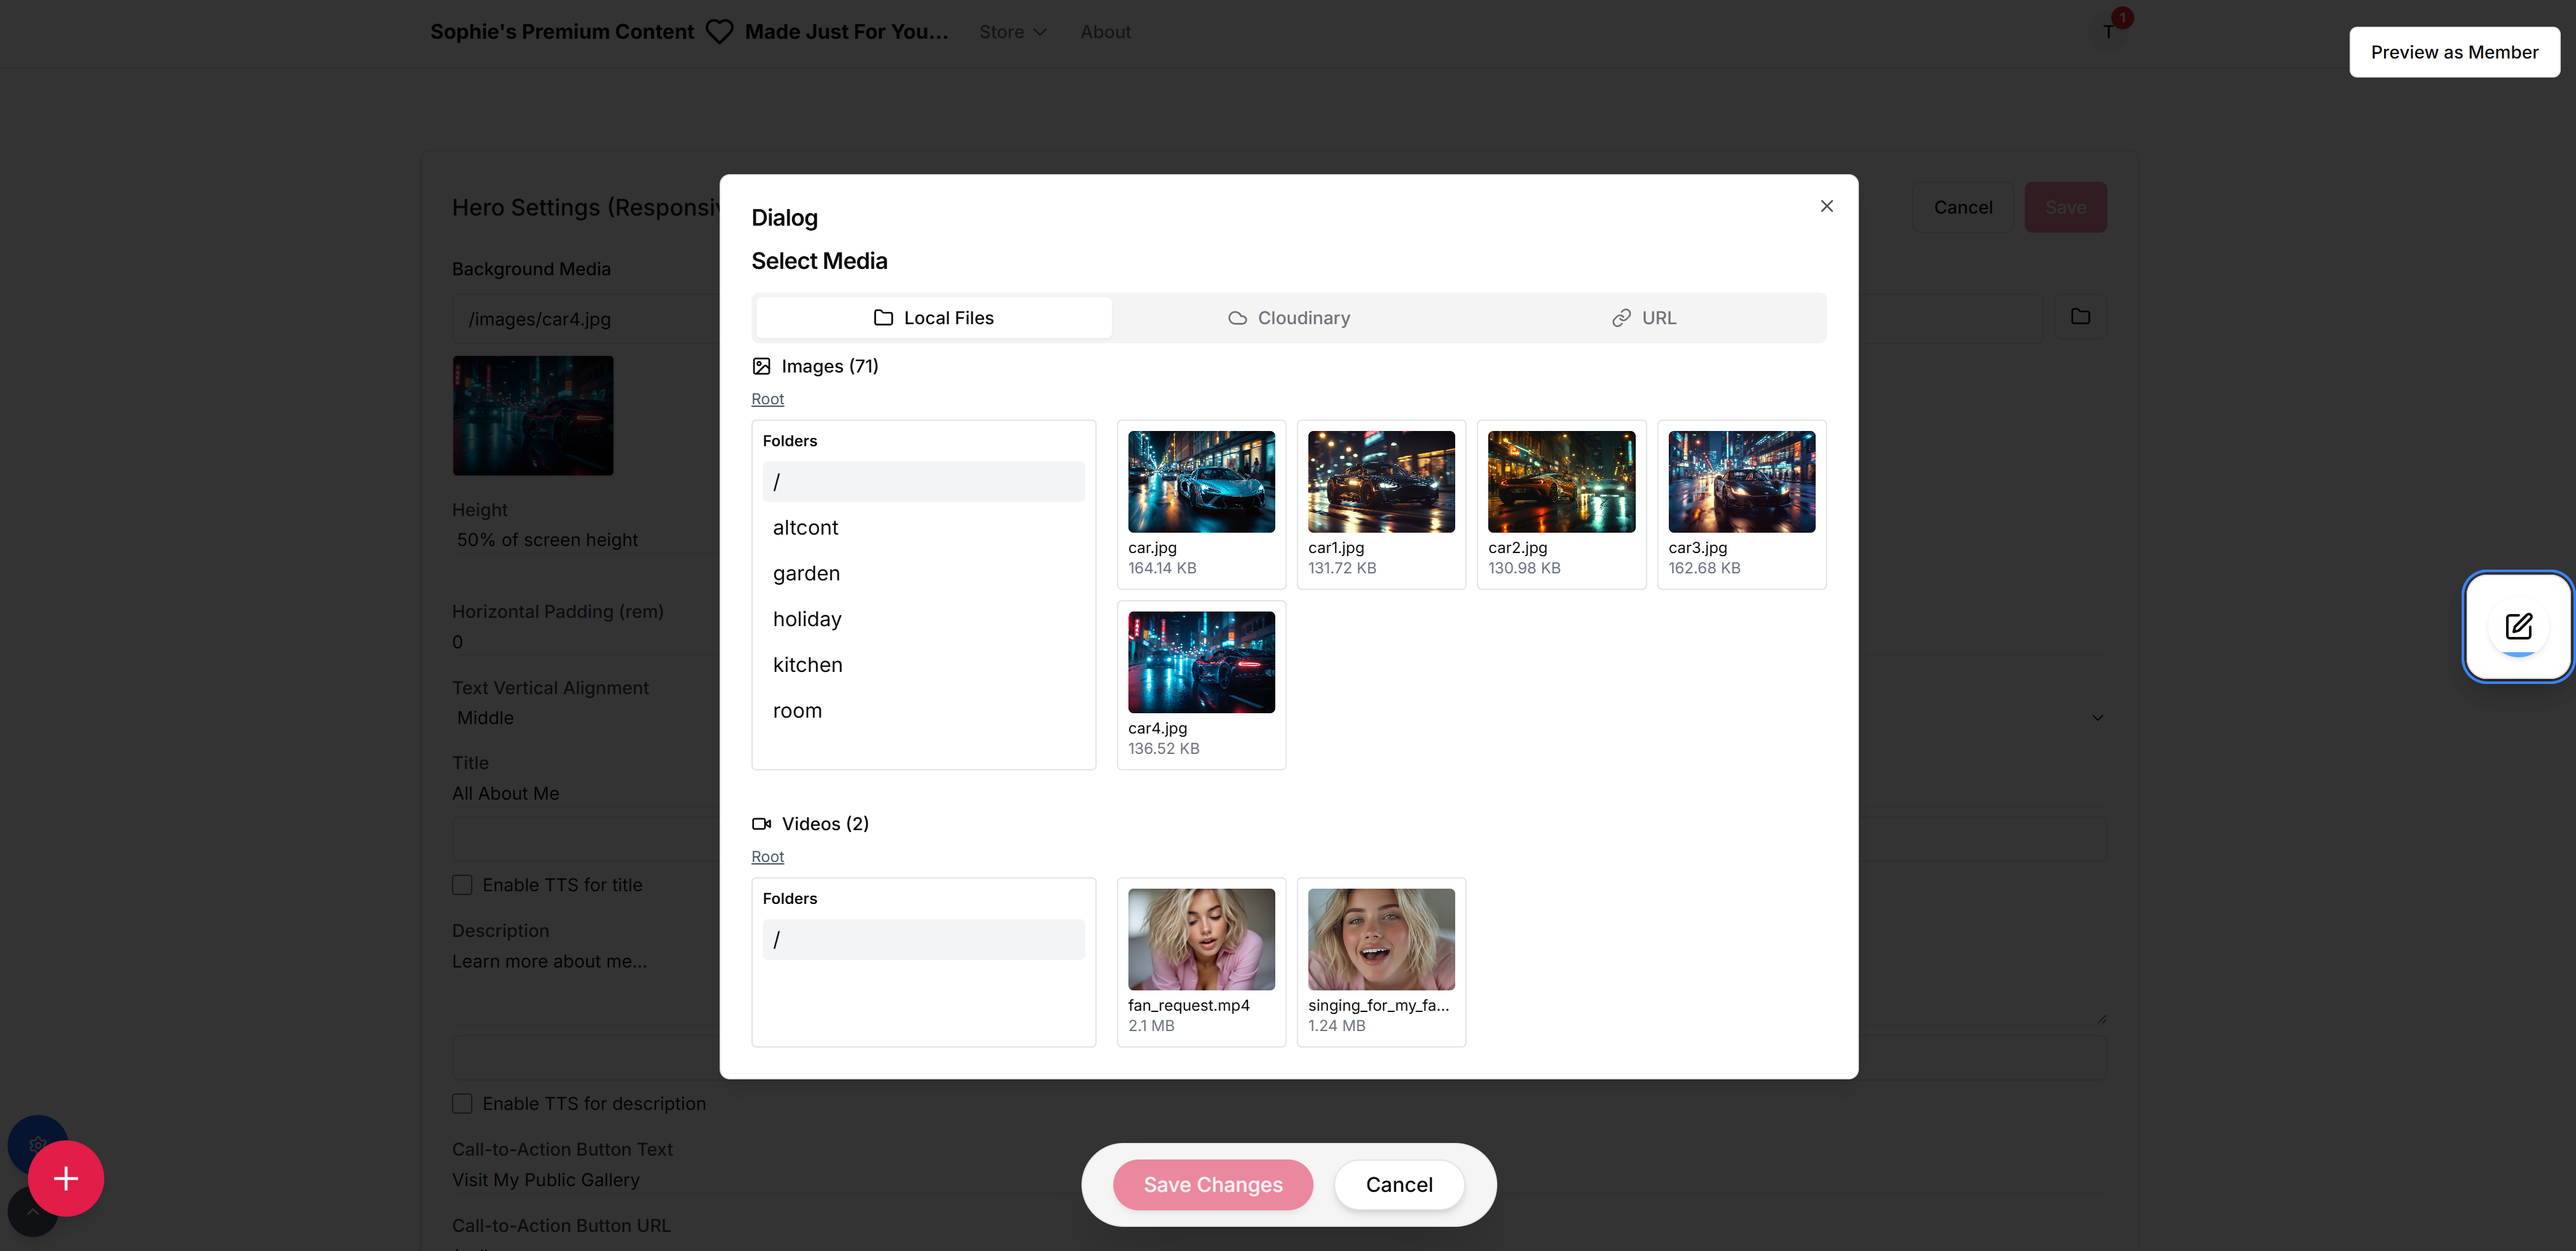Click the Root link under Videos

pos(767,857)
